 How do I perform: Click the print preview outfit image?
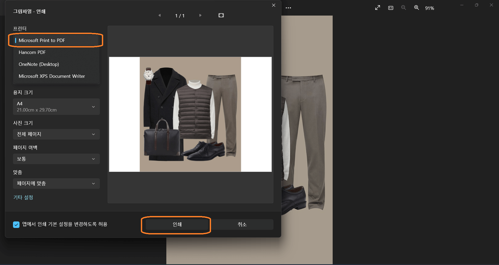point(190,114)
